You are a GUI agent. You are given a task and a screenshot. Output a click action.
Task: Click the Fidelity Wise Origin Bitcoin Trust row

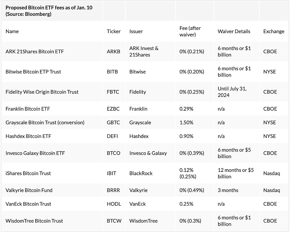click(42, 92)
